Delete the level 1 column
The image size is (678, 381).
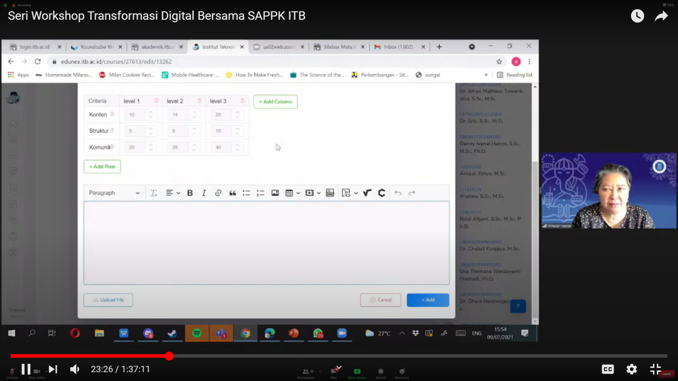coord(156,101)
